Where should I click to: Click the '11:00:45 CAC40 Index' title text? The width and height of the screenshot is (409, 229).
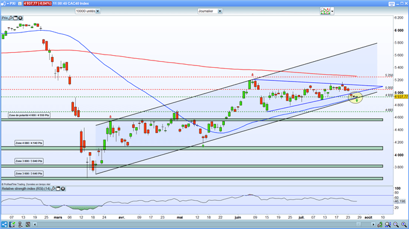click(x=71, y=4)
